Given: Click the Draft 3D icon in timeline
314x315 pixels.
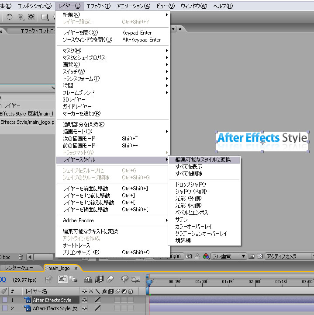Looking at the screenshot, I should click(x=74, y=279).
